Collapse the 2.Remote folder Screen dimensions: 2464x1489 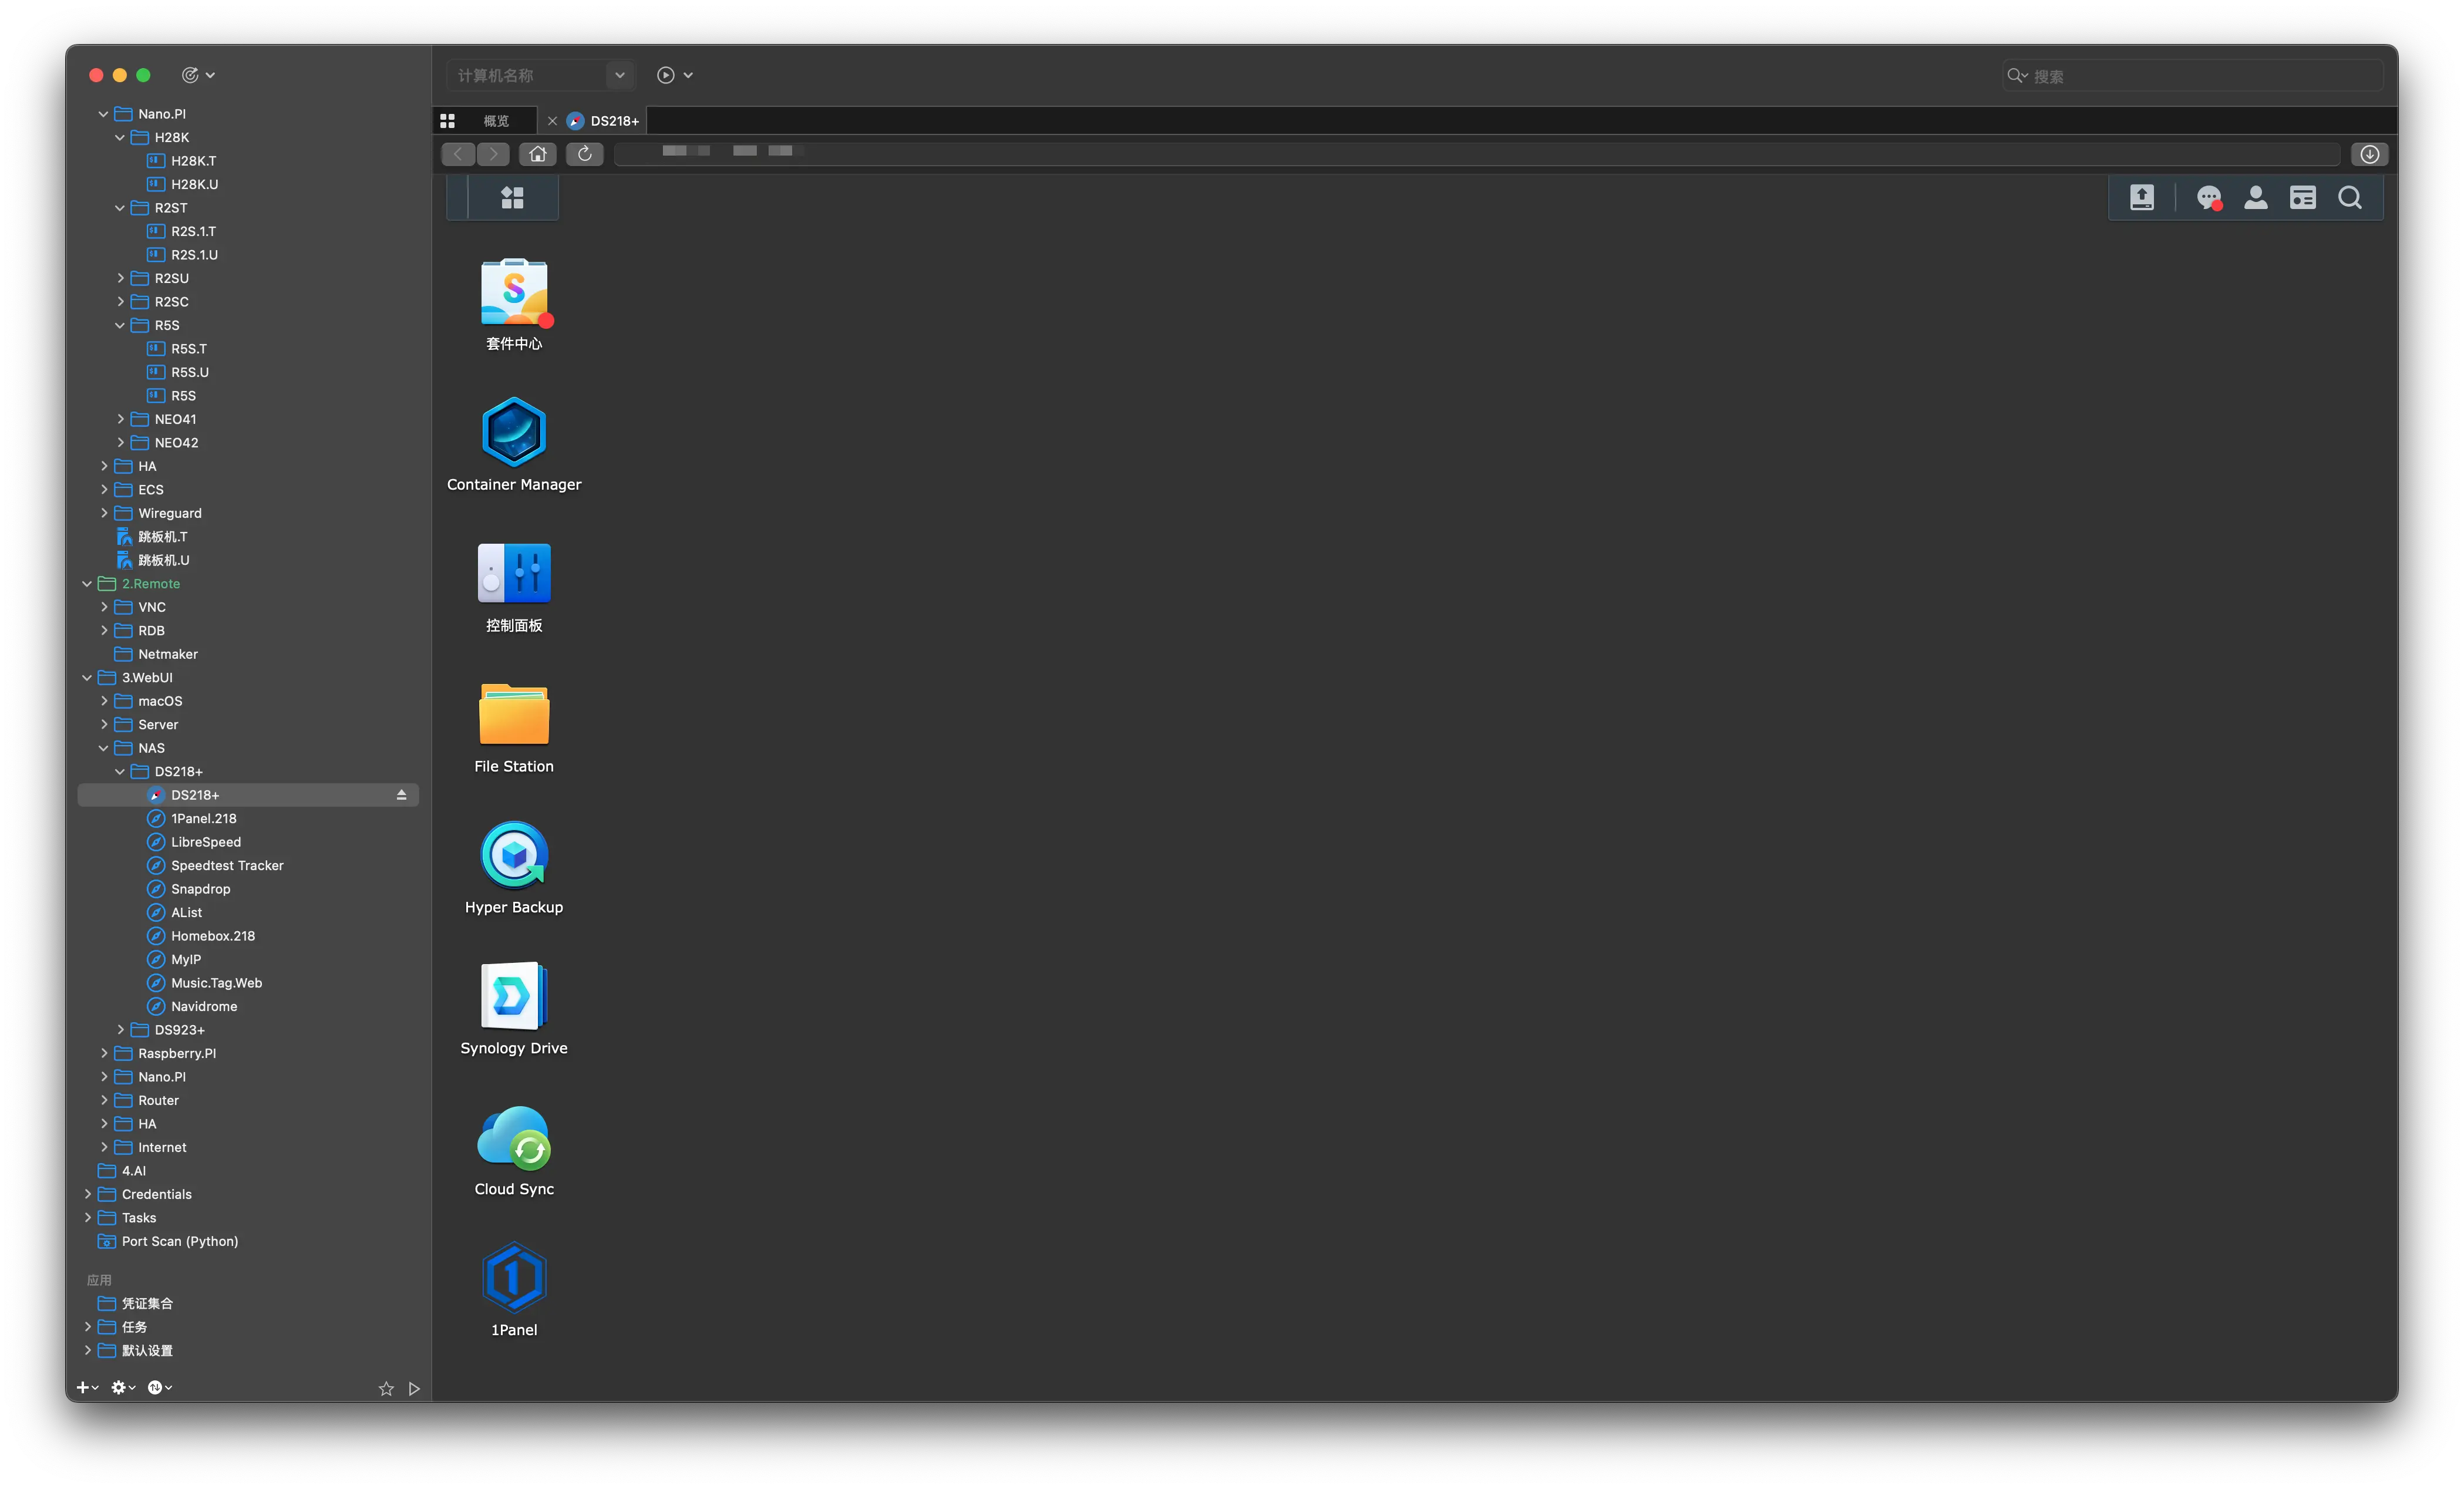click(87, 584)
